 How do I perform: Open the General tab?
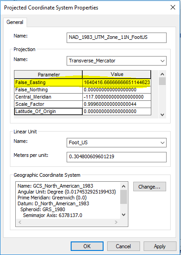click(15, 22)
